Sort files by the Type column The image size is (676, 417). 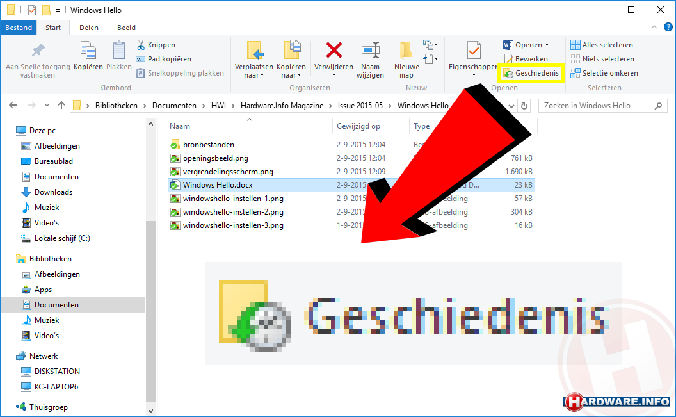tap(422, 126)
